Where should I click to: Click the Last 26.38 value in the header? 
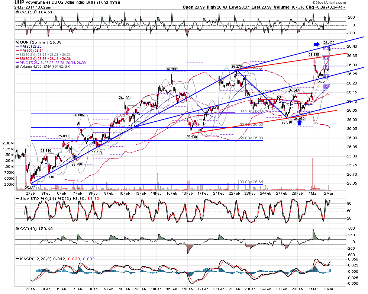[261, 7]
